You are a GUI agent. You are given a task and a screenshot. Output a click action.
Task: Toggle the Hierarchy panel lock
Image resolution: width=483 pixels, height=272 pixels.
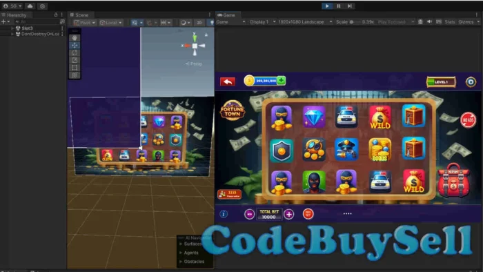56,14
